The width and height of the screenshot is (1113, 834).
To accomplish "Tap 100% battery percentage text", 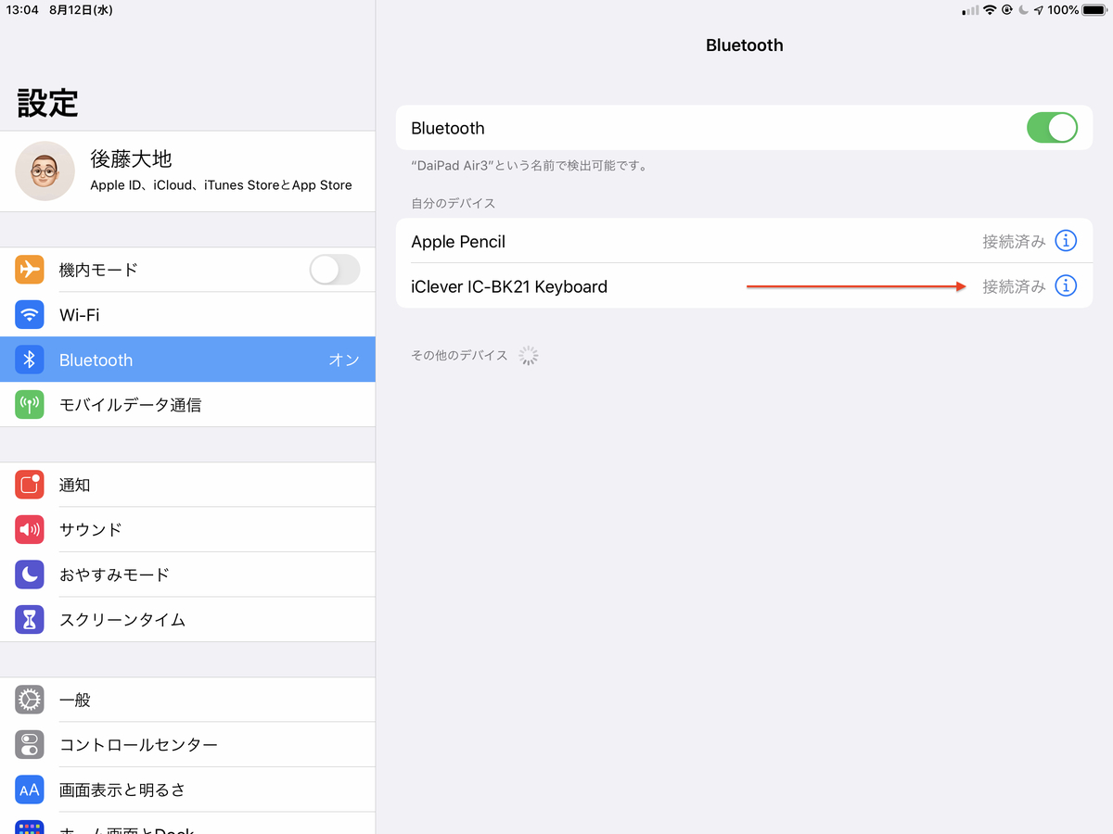I will point(1063,10).
